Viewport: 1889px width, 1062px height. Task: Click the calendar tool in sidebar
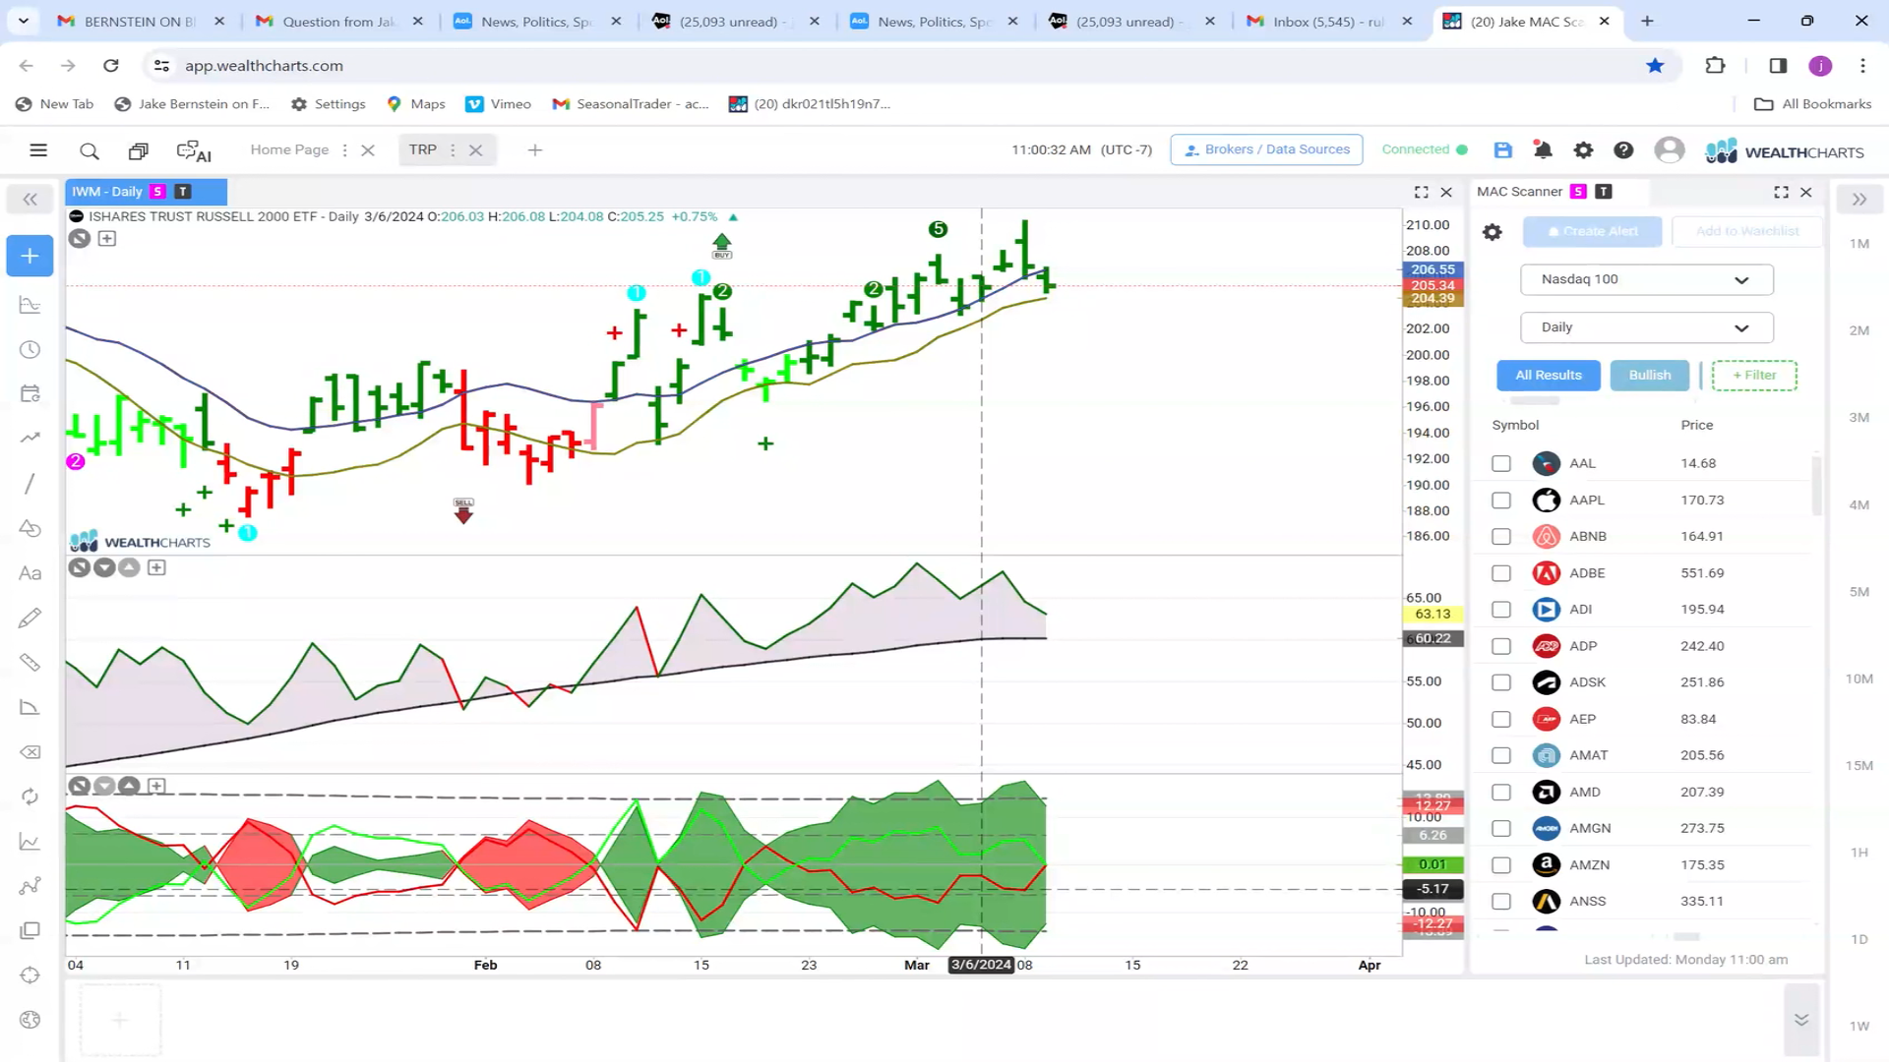pos(30,393)
